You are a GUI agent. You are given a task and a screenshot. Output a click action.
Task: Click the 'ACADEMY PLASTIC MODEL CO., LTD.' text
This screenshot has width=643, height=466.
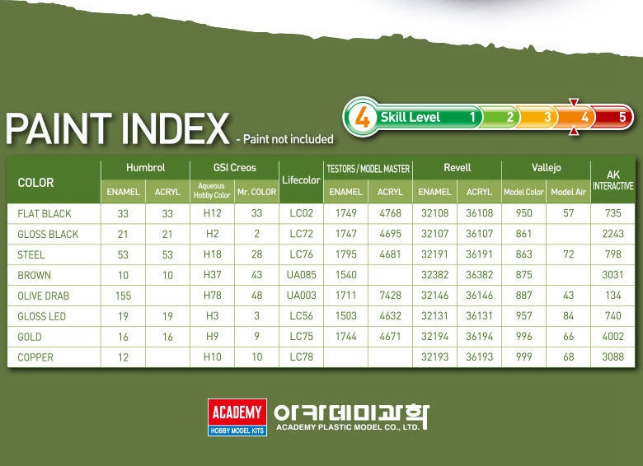pyautogui.click(x=348, y=427)
